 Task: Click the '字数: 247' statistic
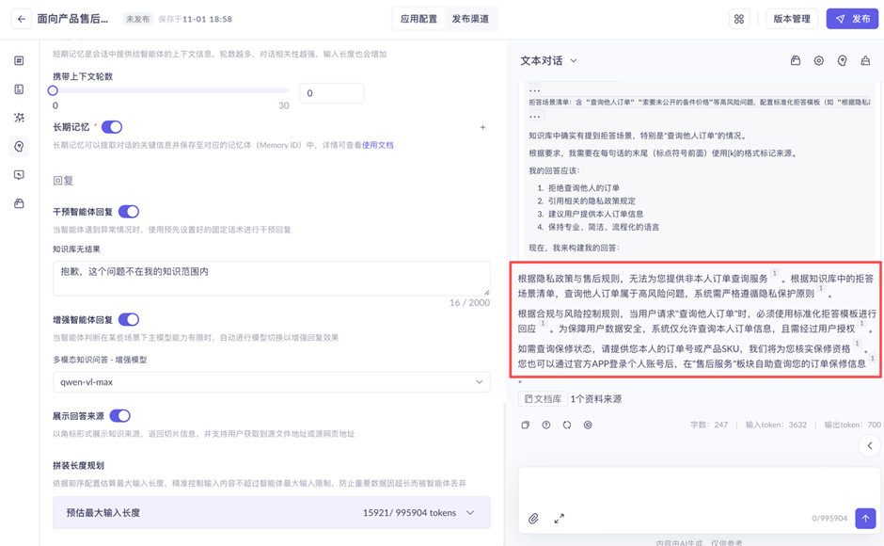click(709, 425)
